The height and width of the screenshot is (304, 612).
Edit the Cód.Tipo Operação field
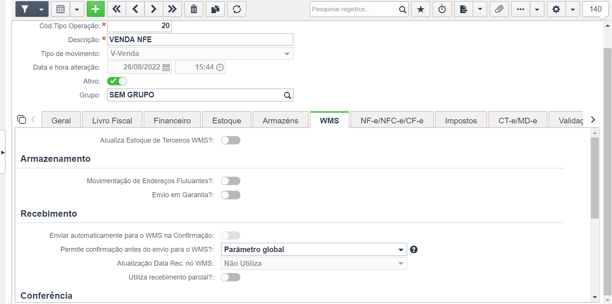point(139,26)
